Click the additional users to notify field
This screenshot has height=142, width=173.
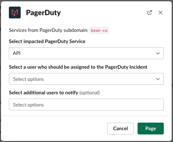point(86,105)
